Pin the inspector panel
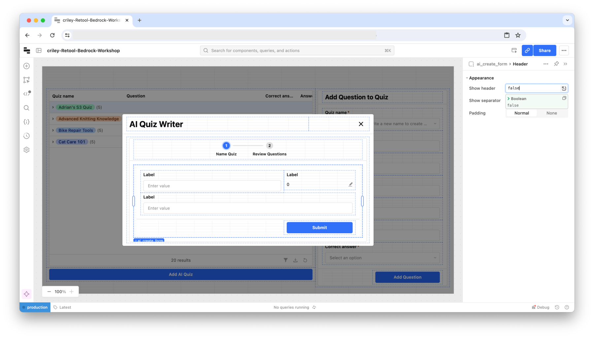This screenshot has width=594, height=338. click(x=556, y=64)
